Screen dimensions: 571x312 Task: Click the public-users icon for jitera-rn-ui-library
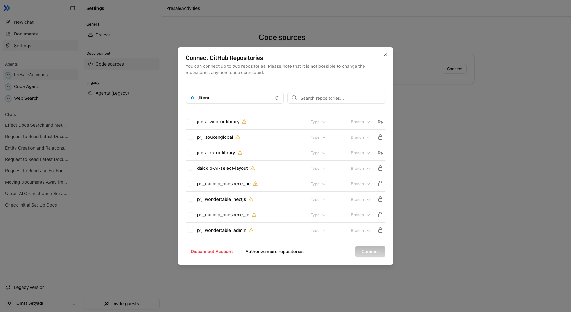(380, 153)
